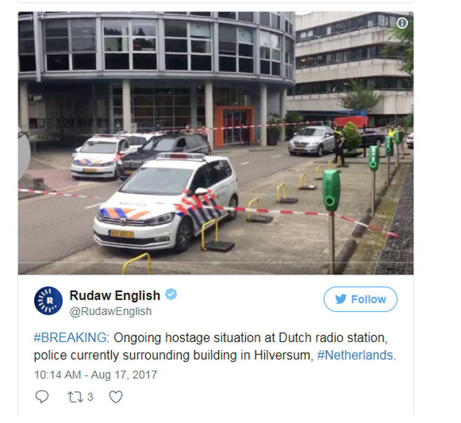The image size is (461, 423).
Task: Like the tweet with the heart icon
Action: 116,397
